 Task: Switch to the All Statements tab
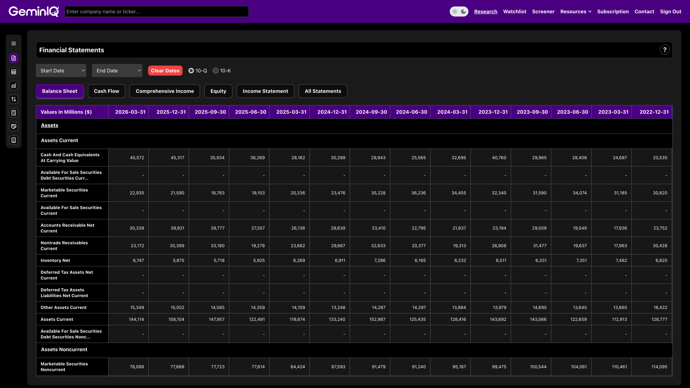(x=323, y=91)
